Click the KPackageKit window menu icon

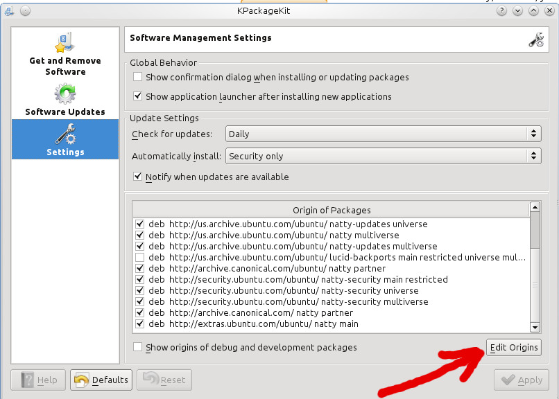(x=8, y=11)
